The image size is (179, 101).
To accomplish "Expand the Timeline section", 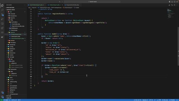I will click(x=9, y=98).
